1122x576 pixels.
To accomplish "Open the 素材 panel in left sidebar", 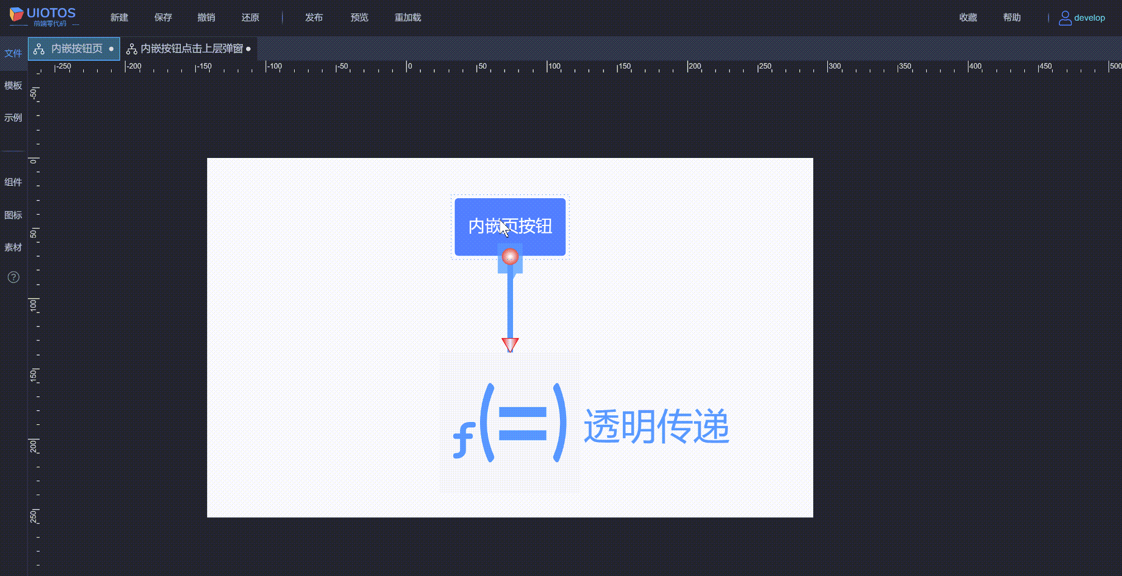I will coord(13,247).
